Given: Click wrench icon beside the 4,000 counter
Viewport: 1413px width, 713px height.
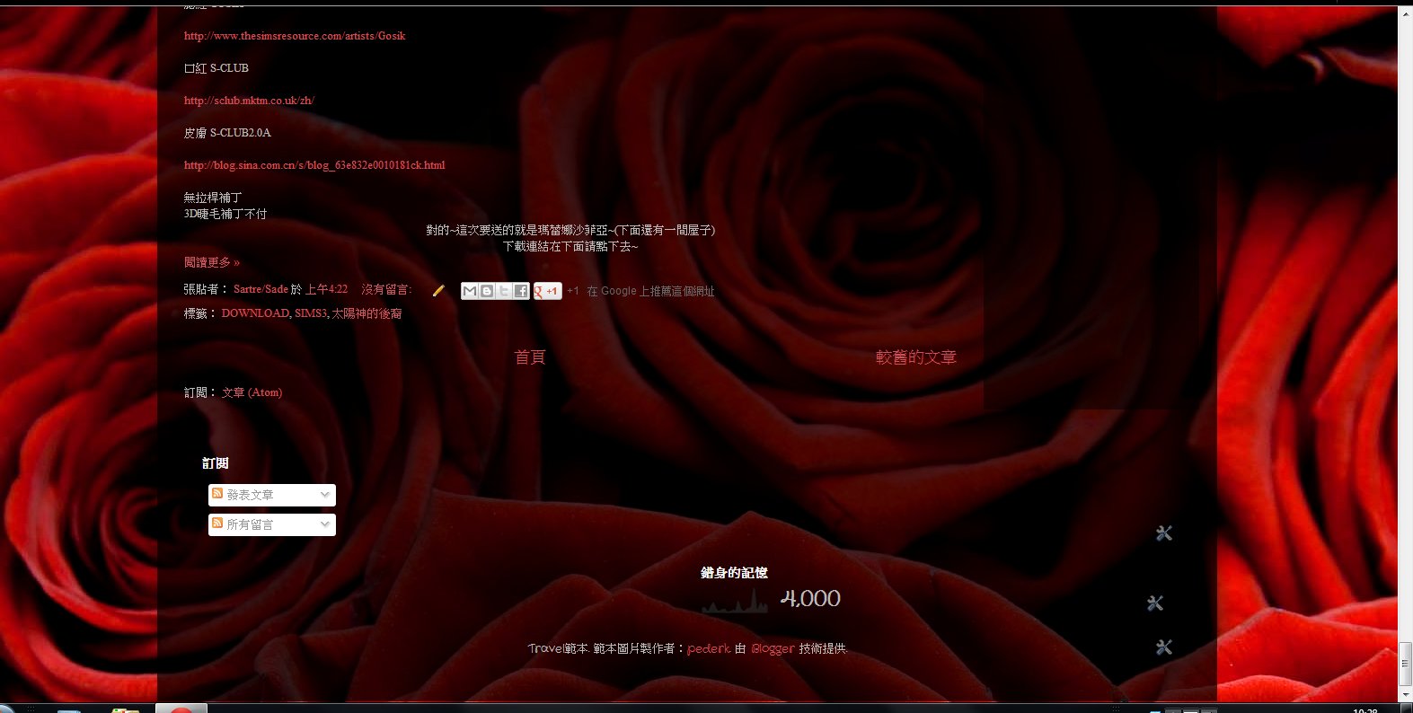Looking at the screenshot, I should point(1155,603).
